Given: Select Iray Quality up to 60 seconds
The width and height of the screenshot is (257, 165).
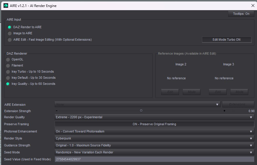Looking at the screenshot, I should click(x=31, y=84).
